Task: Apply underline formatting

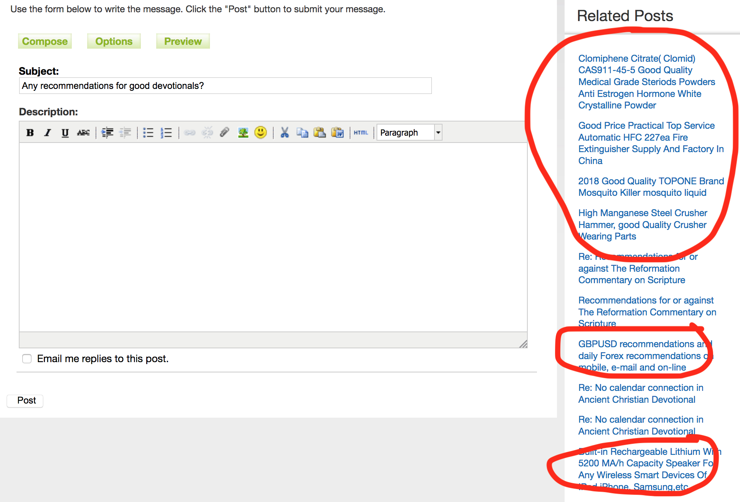Action: 65,133
